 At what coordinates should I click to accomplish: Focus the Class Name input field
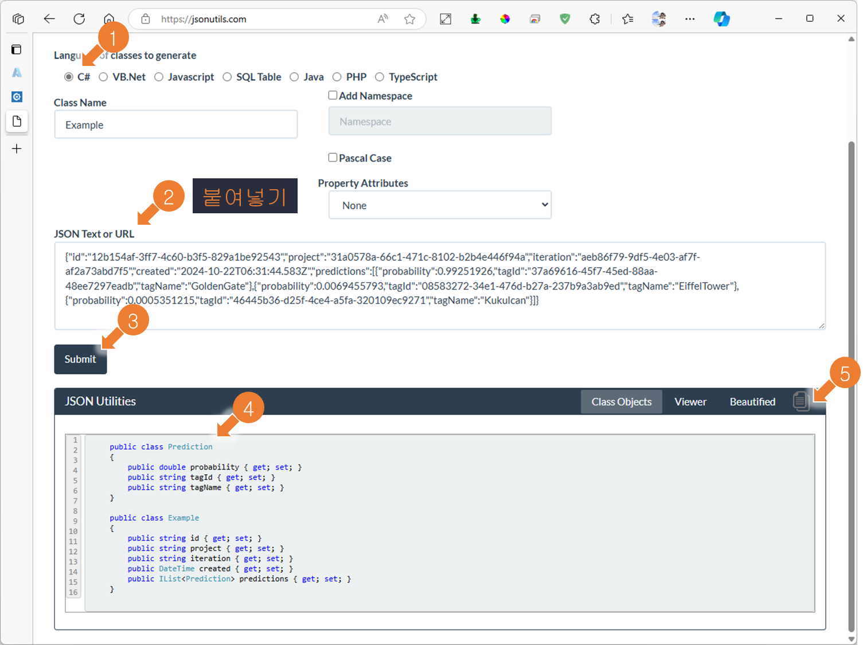176,124
